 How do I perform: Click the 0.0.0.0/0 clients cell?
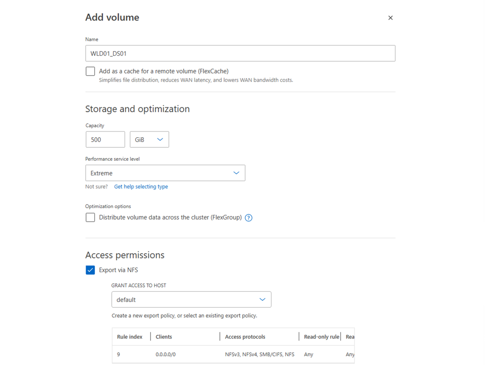tap(166, 354)
